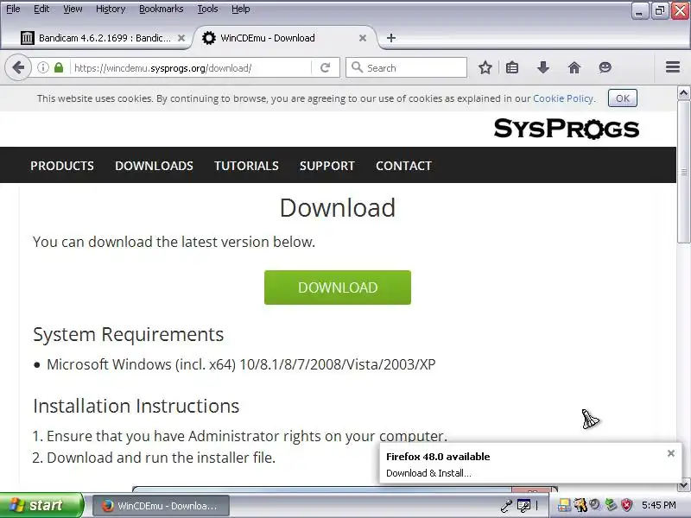The image size is (691, 518).
Task: Click the page scrollbar down arrow
Action: pyautogui.click(x=683, y=485)
